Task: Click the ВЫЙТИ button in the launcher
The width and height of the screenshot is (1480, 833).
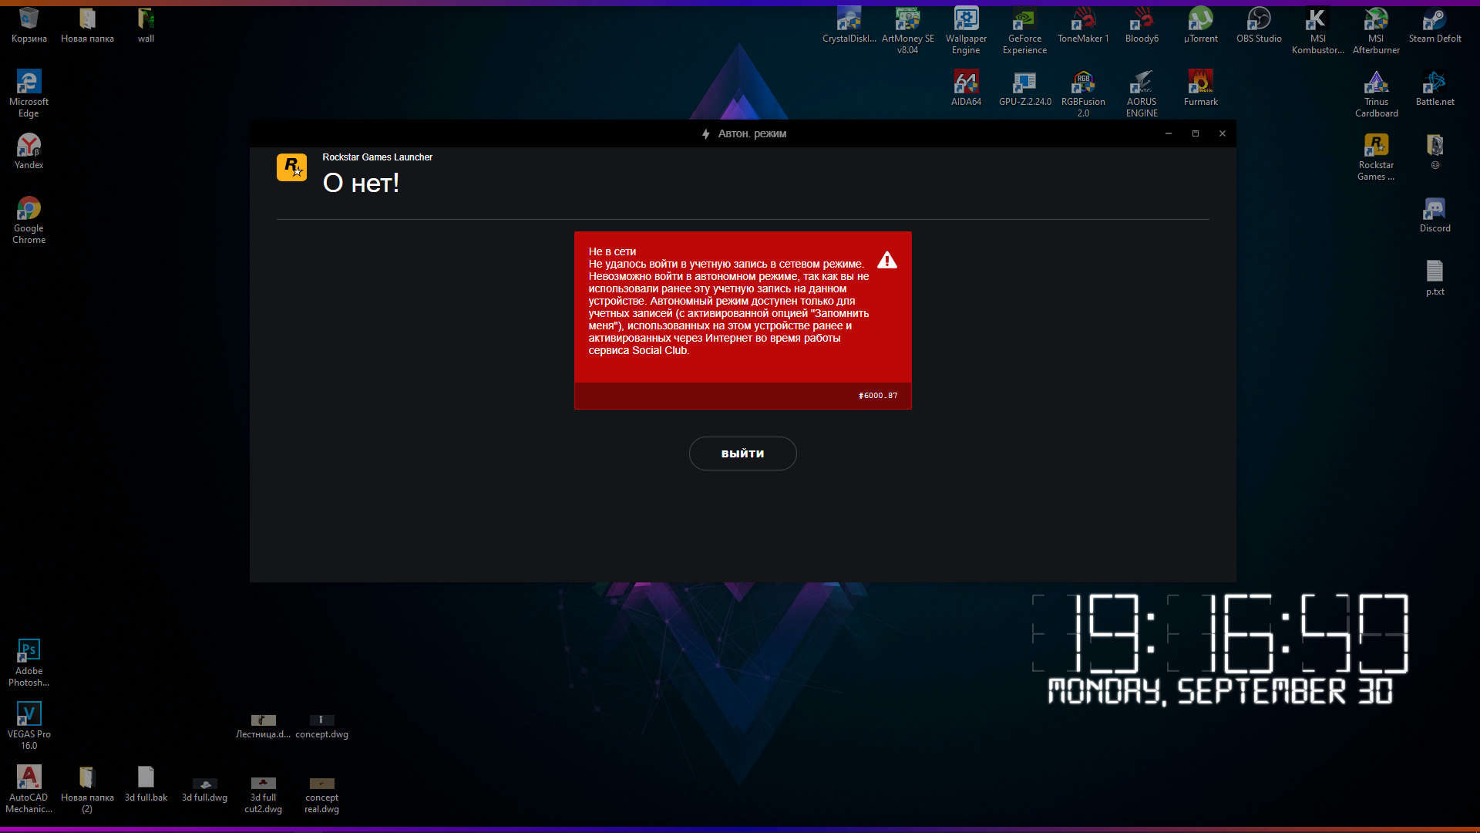Action: [x=742, y=454]
